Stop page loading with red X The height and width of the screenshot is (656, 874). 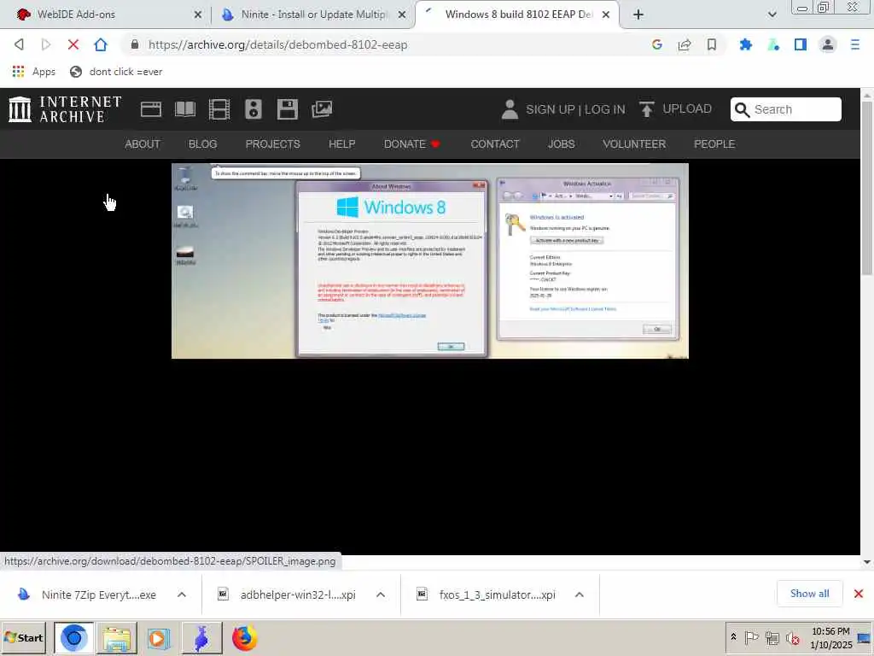tap(73, 44)
